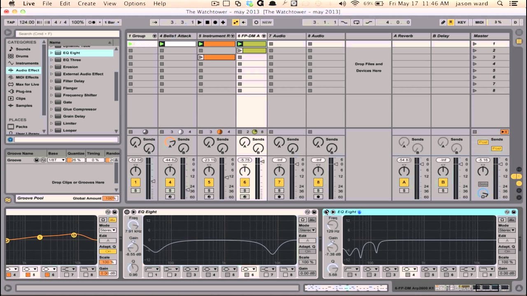Viewport: 527px width, 296px height.
Task: Expand EQ Three device folder
Action: [x=51, y=60]
